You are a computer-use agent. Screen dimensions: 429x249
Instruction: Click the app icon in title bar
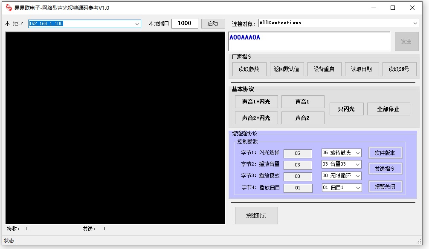pyautogui.click(x=9, y=8)
